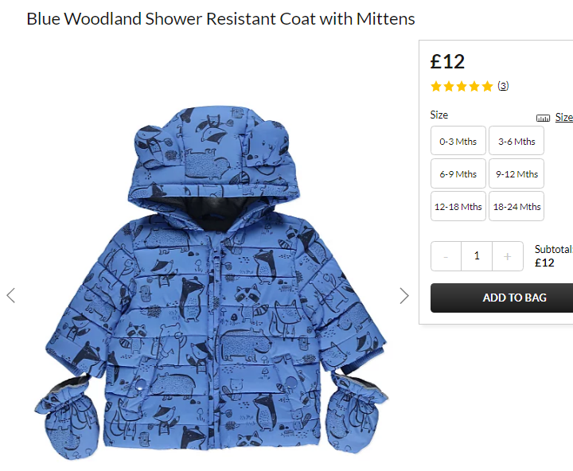Select the 0-3 Mths size
The image size is (573, 471).
(458, 141)
